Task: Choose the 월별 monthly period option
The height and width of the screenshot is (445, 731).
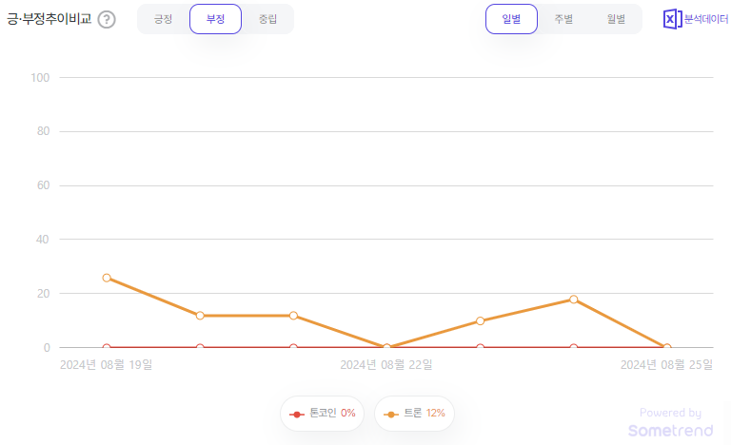Action: [x=616, y=19]
